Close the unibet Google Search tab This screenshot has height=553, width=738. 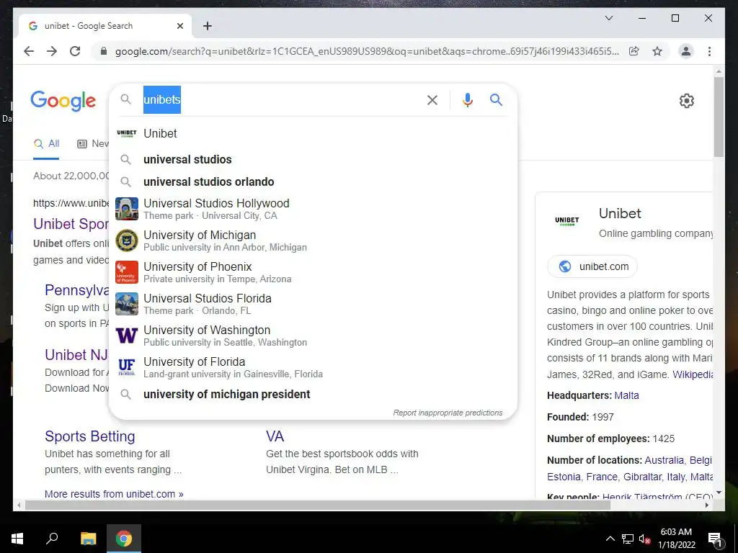(x=179, y=26)
